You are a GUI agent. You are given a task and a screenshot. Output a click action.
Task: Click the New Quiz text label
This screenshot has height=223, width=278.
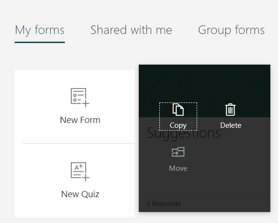pyautogui.click(x=80, y=194)
